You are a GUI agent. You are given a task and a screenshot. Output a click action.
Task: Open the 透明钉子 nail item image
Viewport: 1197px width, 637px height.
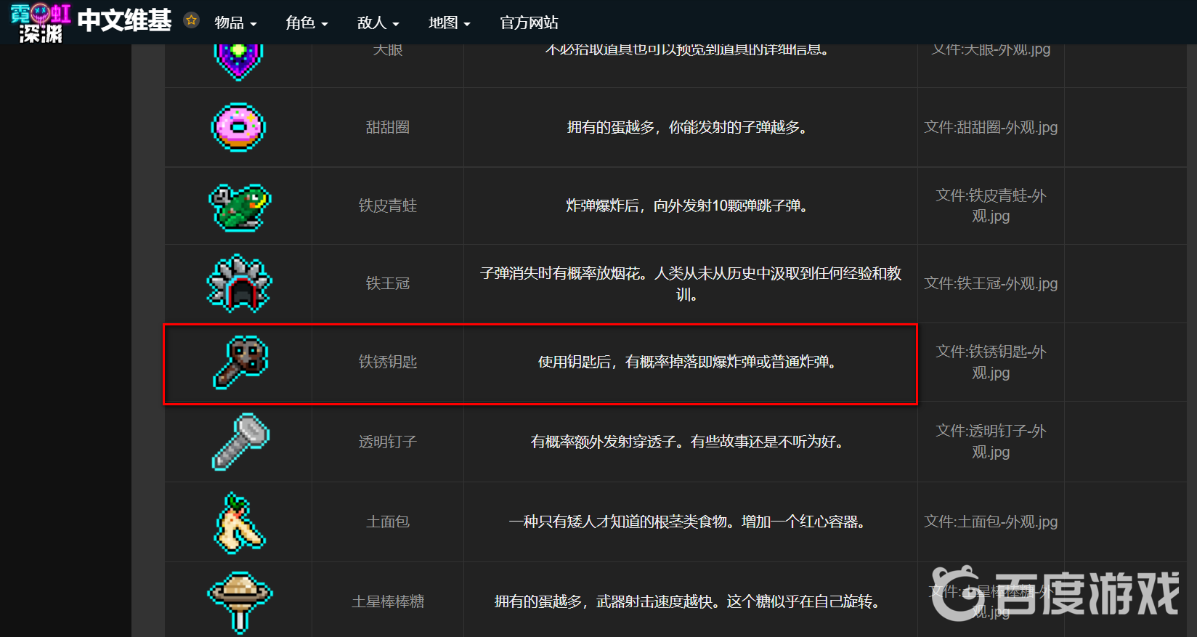(241, 442)
